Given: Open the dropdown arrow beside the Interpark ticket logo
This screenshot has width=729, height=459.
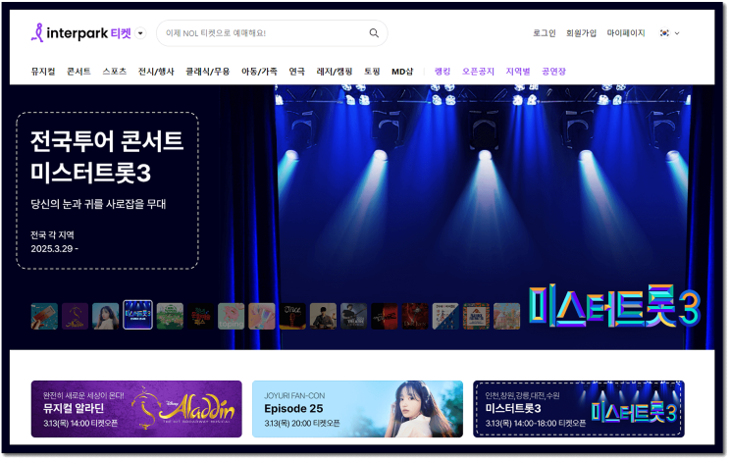Looking at the screenshot, I should click(x=140, y=33).
